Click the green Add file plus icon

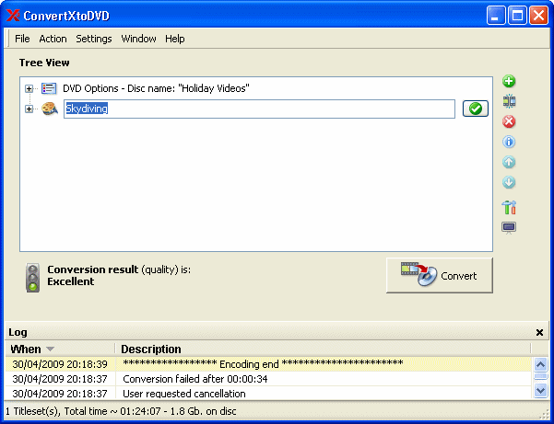(509, 82)
